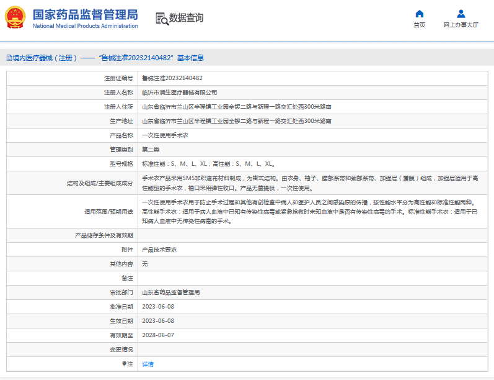Select the 境内医疗器械（注册）heading
The width and height of the screenshot is (494, 380).
point(45,58)
